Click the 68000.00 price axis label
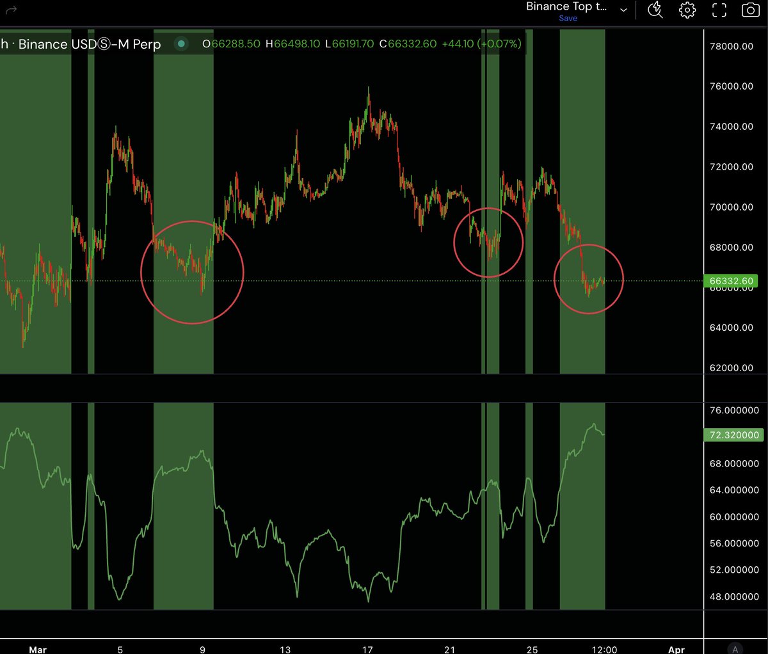Image resolution: width=768 pixels, height=654 pixels. tap(731, 248)
